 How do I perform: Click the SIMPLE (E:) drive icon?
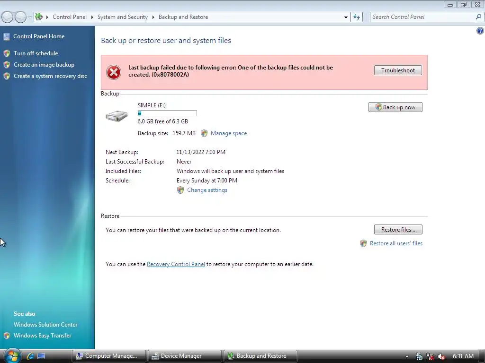117,116
